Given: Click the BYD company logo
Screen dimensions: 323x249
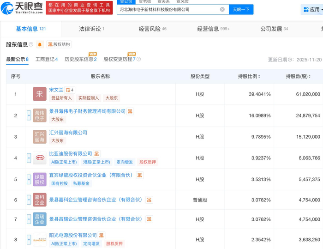Looking at the screenshot, I should [40, 158].
